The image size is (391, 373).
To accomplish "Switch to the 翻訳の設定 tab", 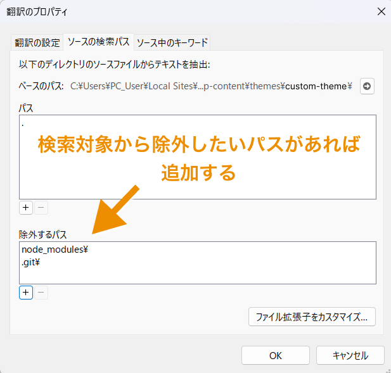I will (x=37, y=42).
